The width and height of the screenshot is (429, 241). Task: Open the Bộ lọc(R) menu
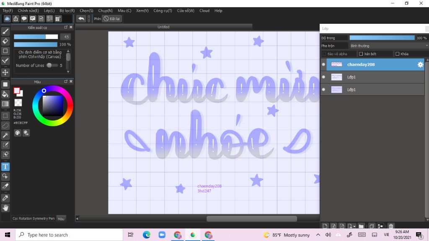tap(67, 10)
